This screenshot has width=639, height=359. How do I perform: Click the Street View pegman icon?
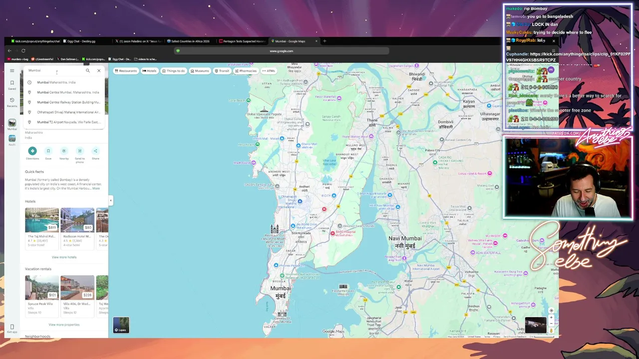551,330
